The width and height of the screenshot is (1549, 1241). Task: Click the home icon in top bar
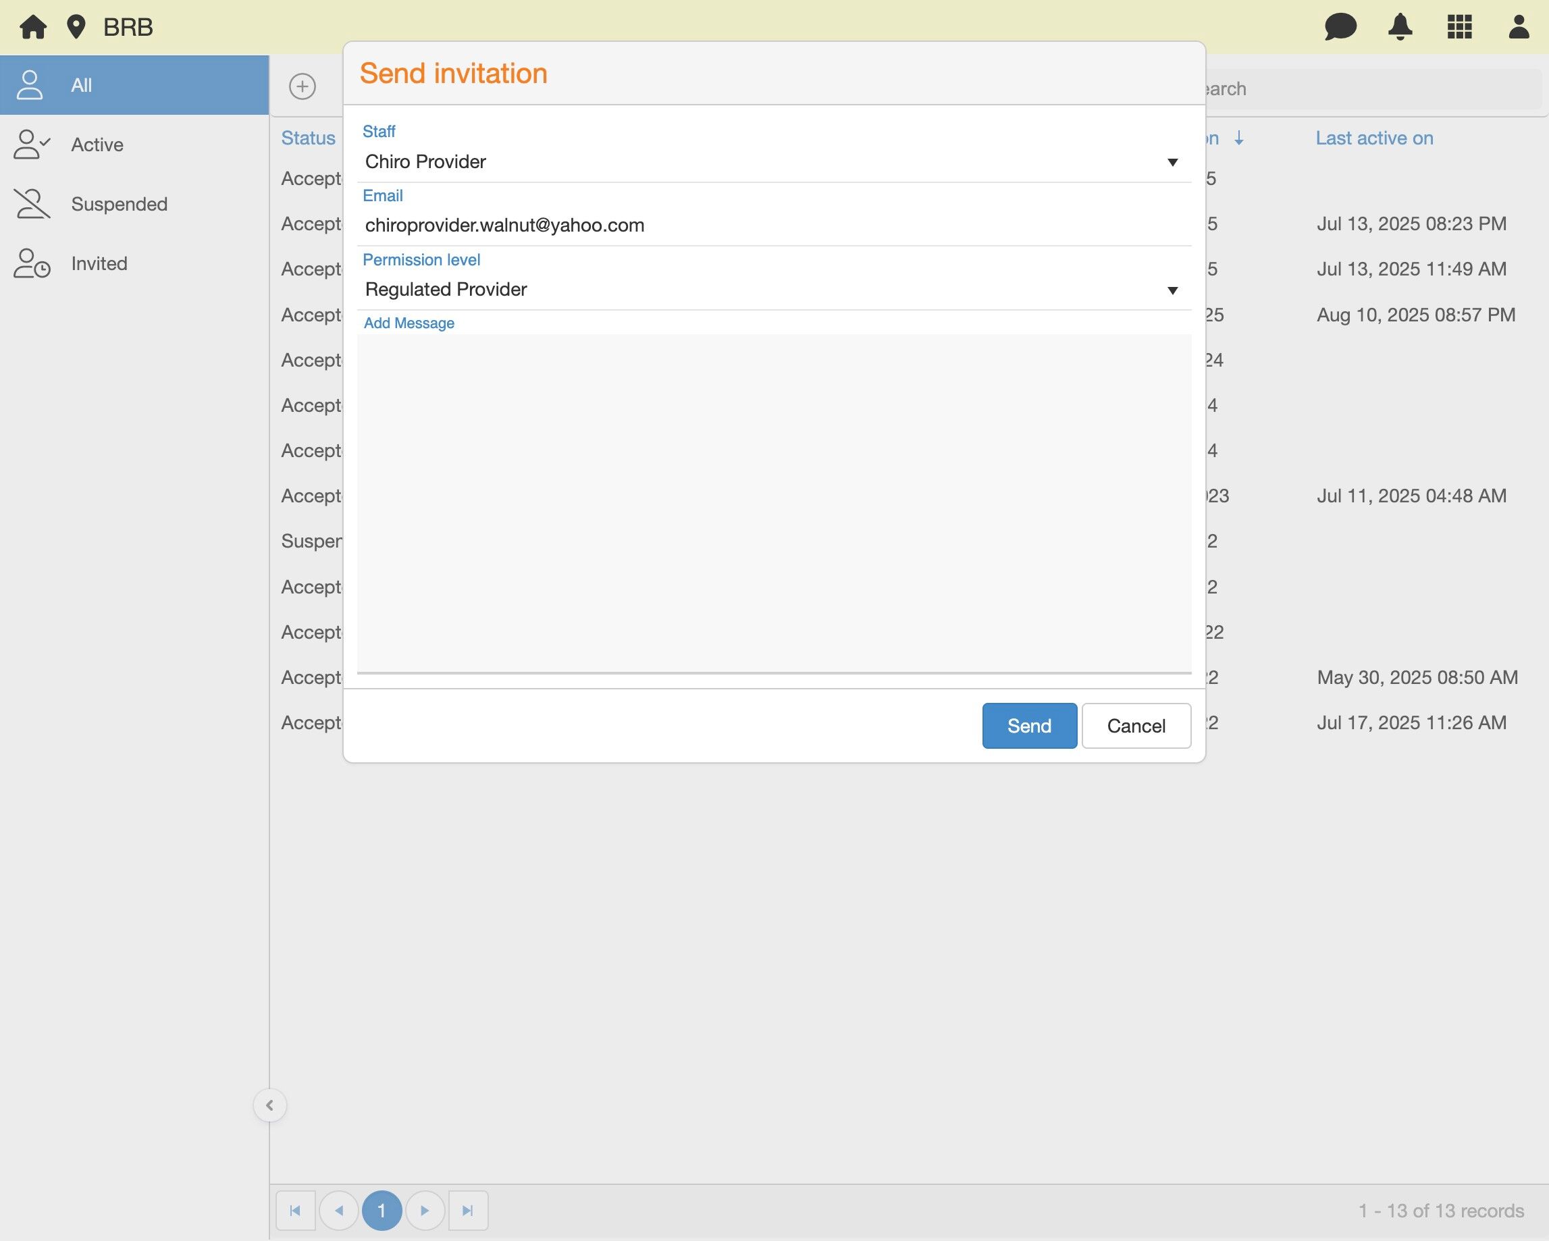(x=33, y=27)
